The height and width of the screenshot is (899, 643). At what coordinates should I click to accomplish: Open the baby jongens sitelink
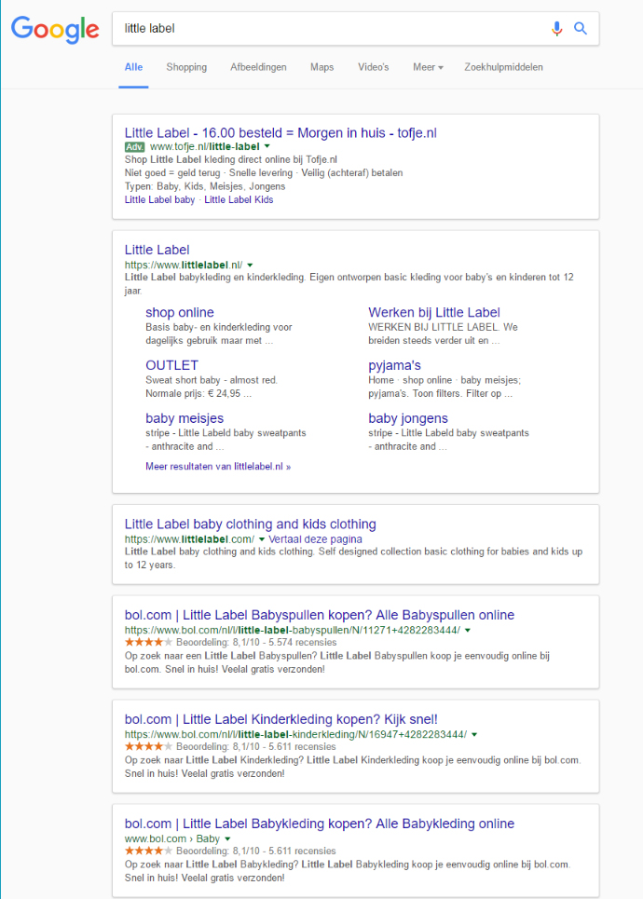click(408, 418)
